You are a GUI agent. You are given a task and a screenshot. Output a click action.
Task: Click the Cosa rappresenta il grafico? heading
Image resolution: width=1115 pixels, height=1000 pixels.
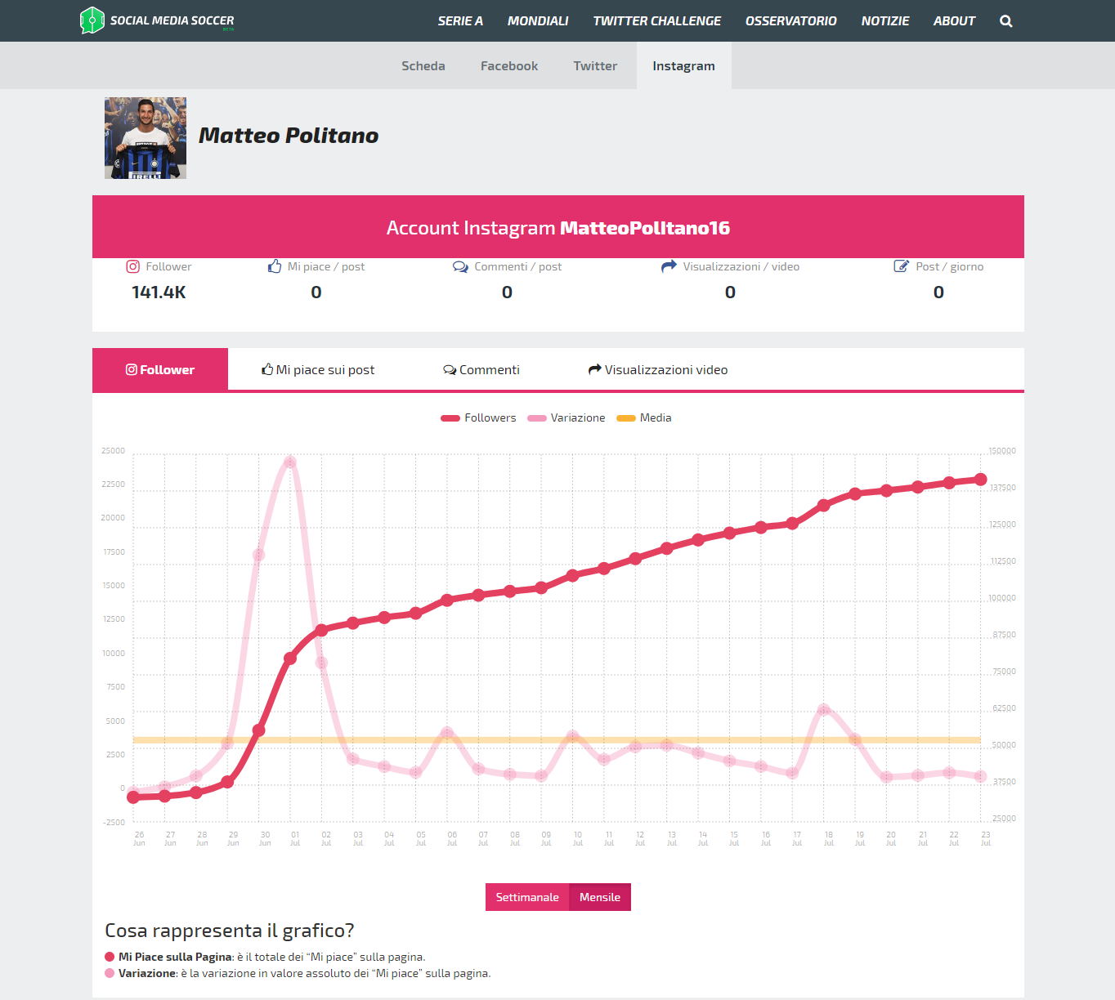(x=230, y=931)
